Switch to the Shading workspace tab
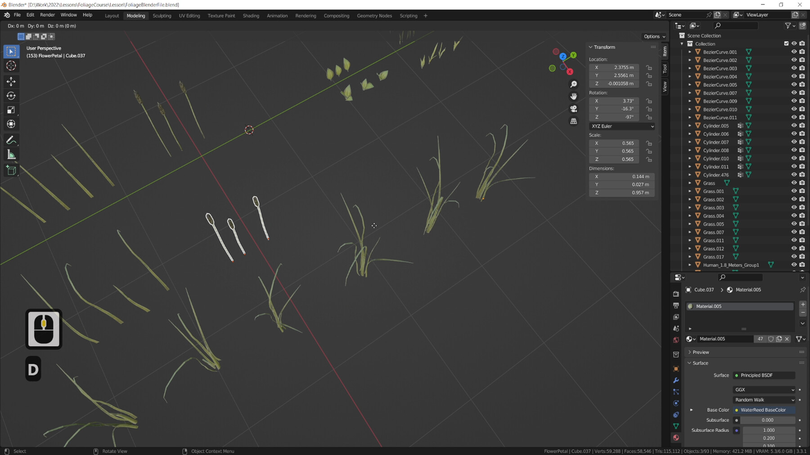The width and height of the screenshot is (810, 455). [251, 15]
